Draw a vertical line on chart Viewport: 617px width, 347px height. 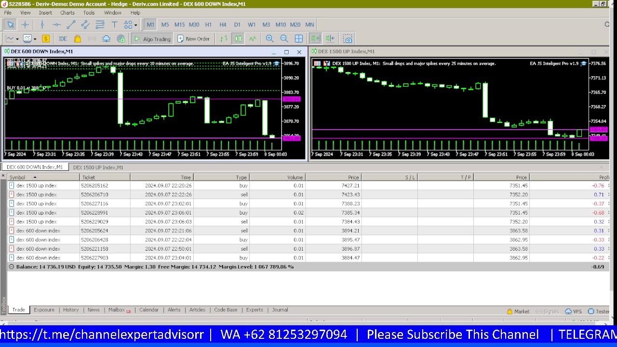click(42, 25)
